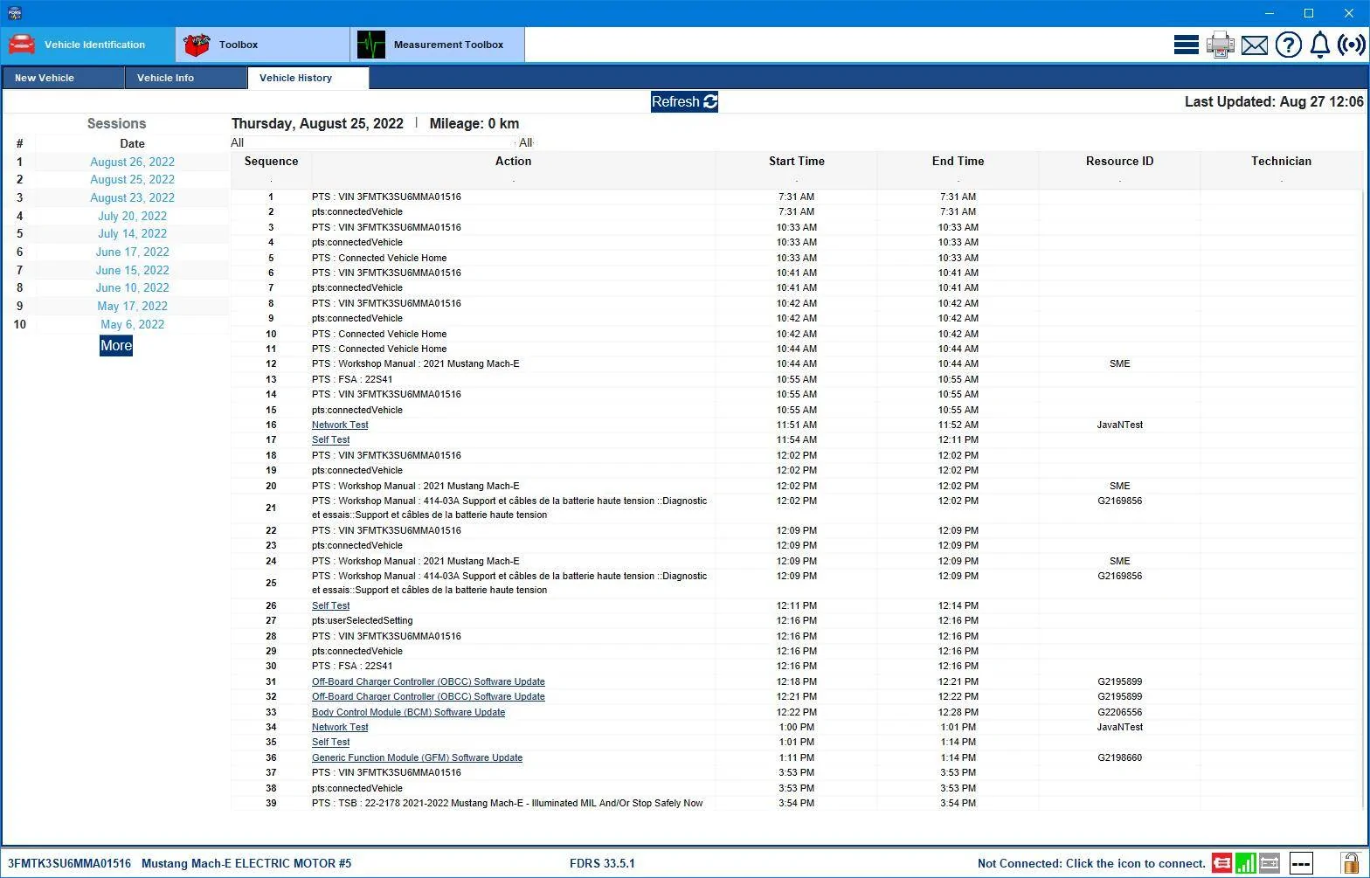The height and width of the screenshot is (878, 1370).
Task: Click the gray battery voltage icon
Action: [x=1269, y=863]
